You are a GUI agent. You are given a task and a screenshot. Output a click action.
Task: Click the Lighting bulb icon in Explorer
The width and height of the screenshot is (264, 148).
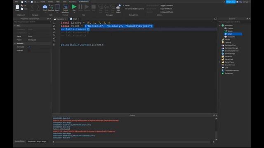tap(223, 42)
